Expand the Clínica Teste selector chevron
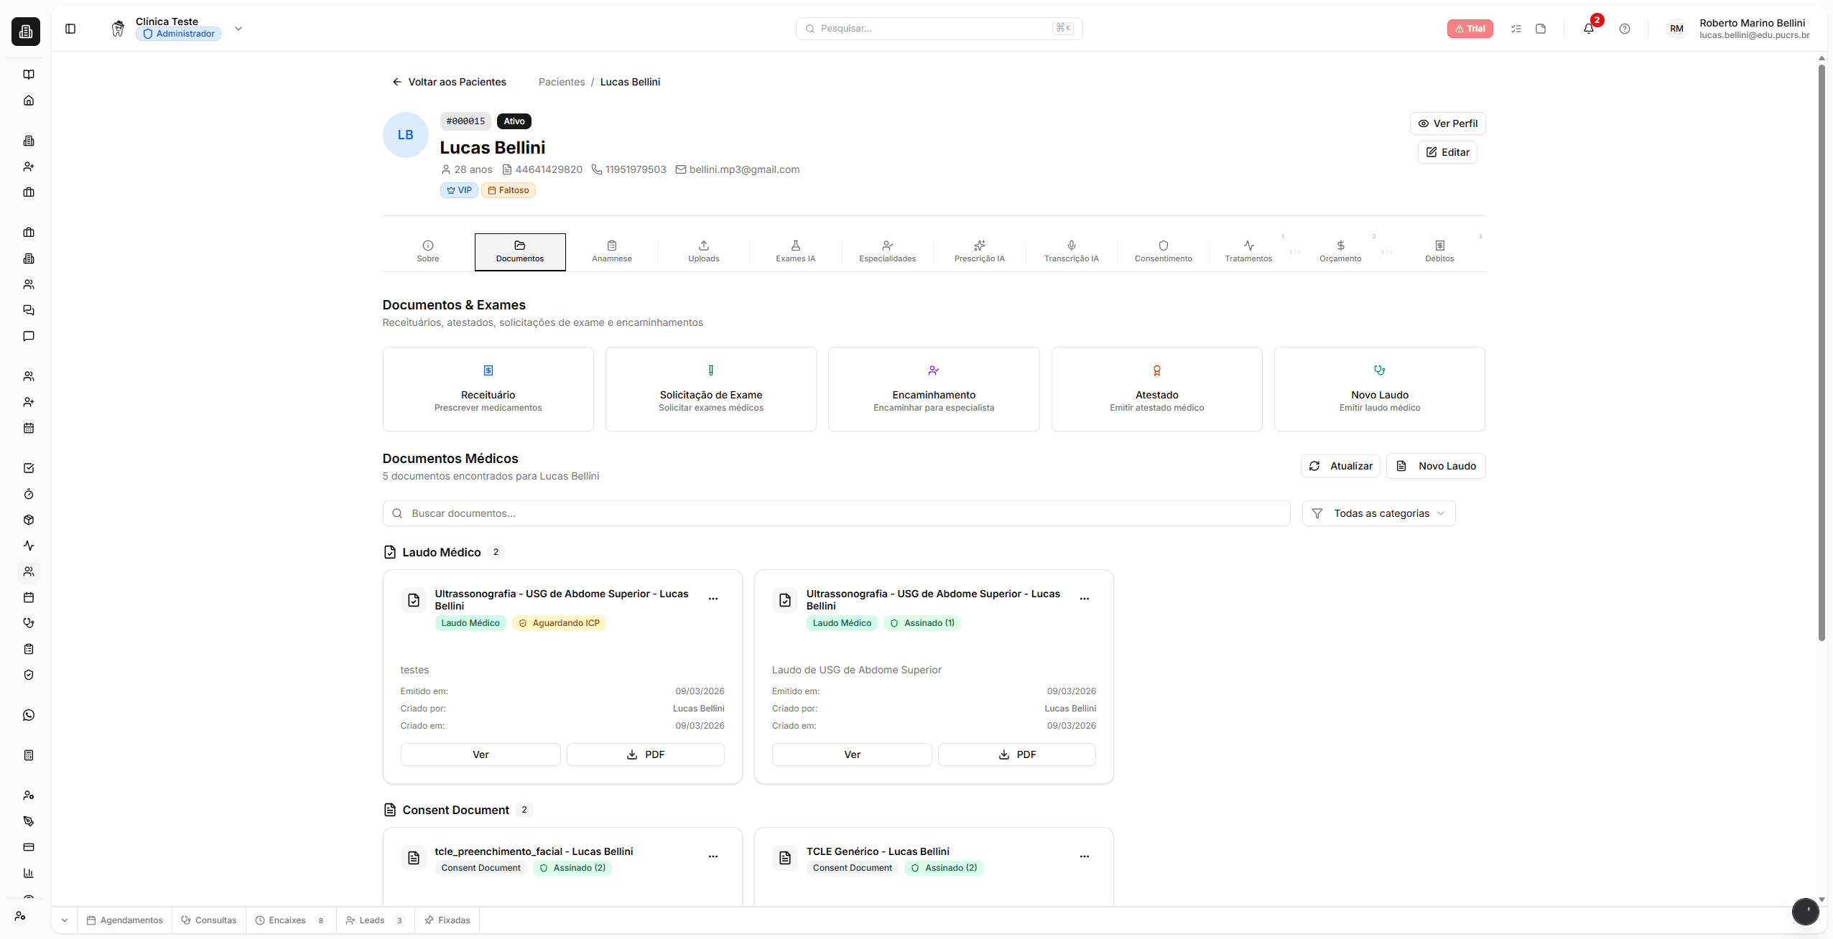1833x939 pixels. coord(238,29)
